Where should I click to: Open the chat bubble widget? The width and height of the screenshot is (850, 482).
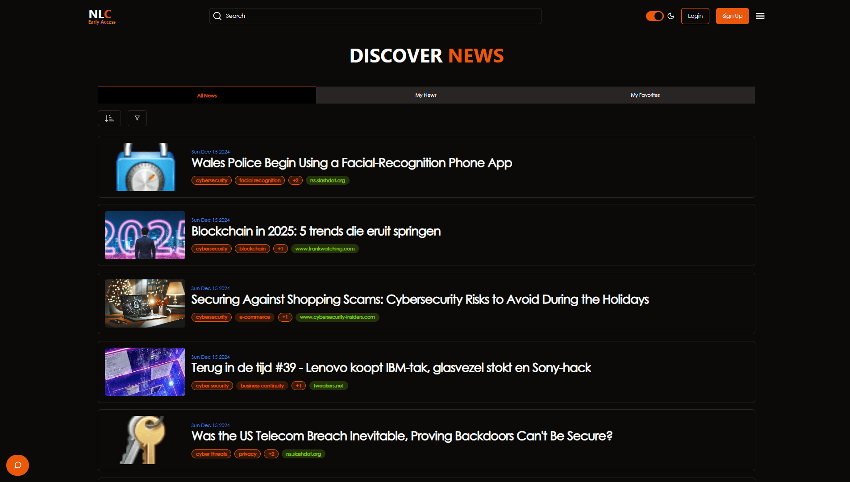pos(17,465)
